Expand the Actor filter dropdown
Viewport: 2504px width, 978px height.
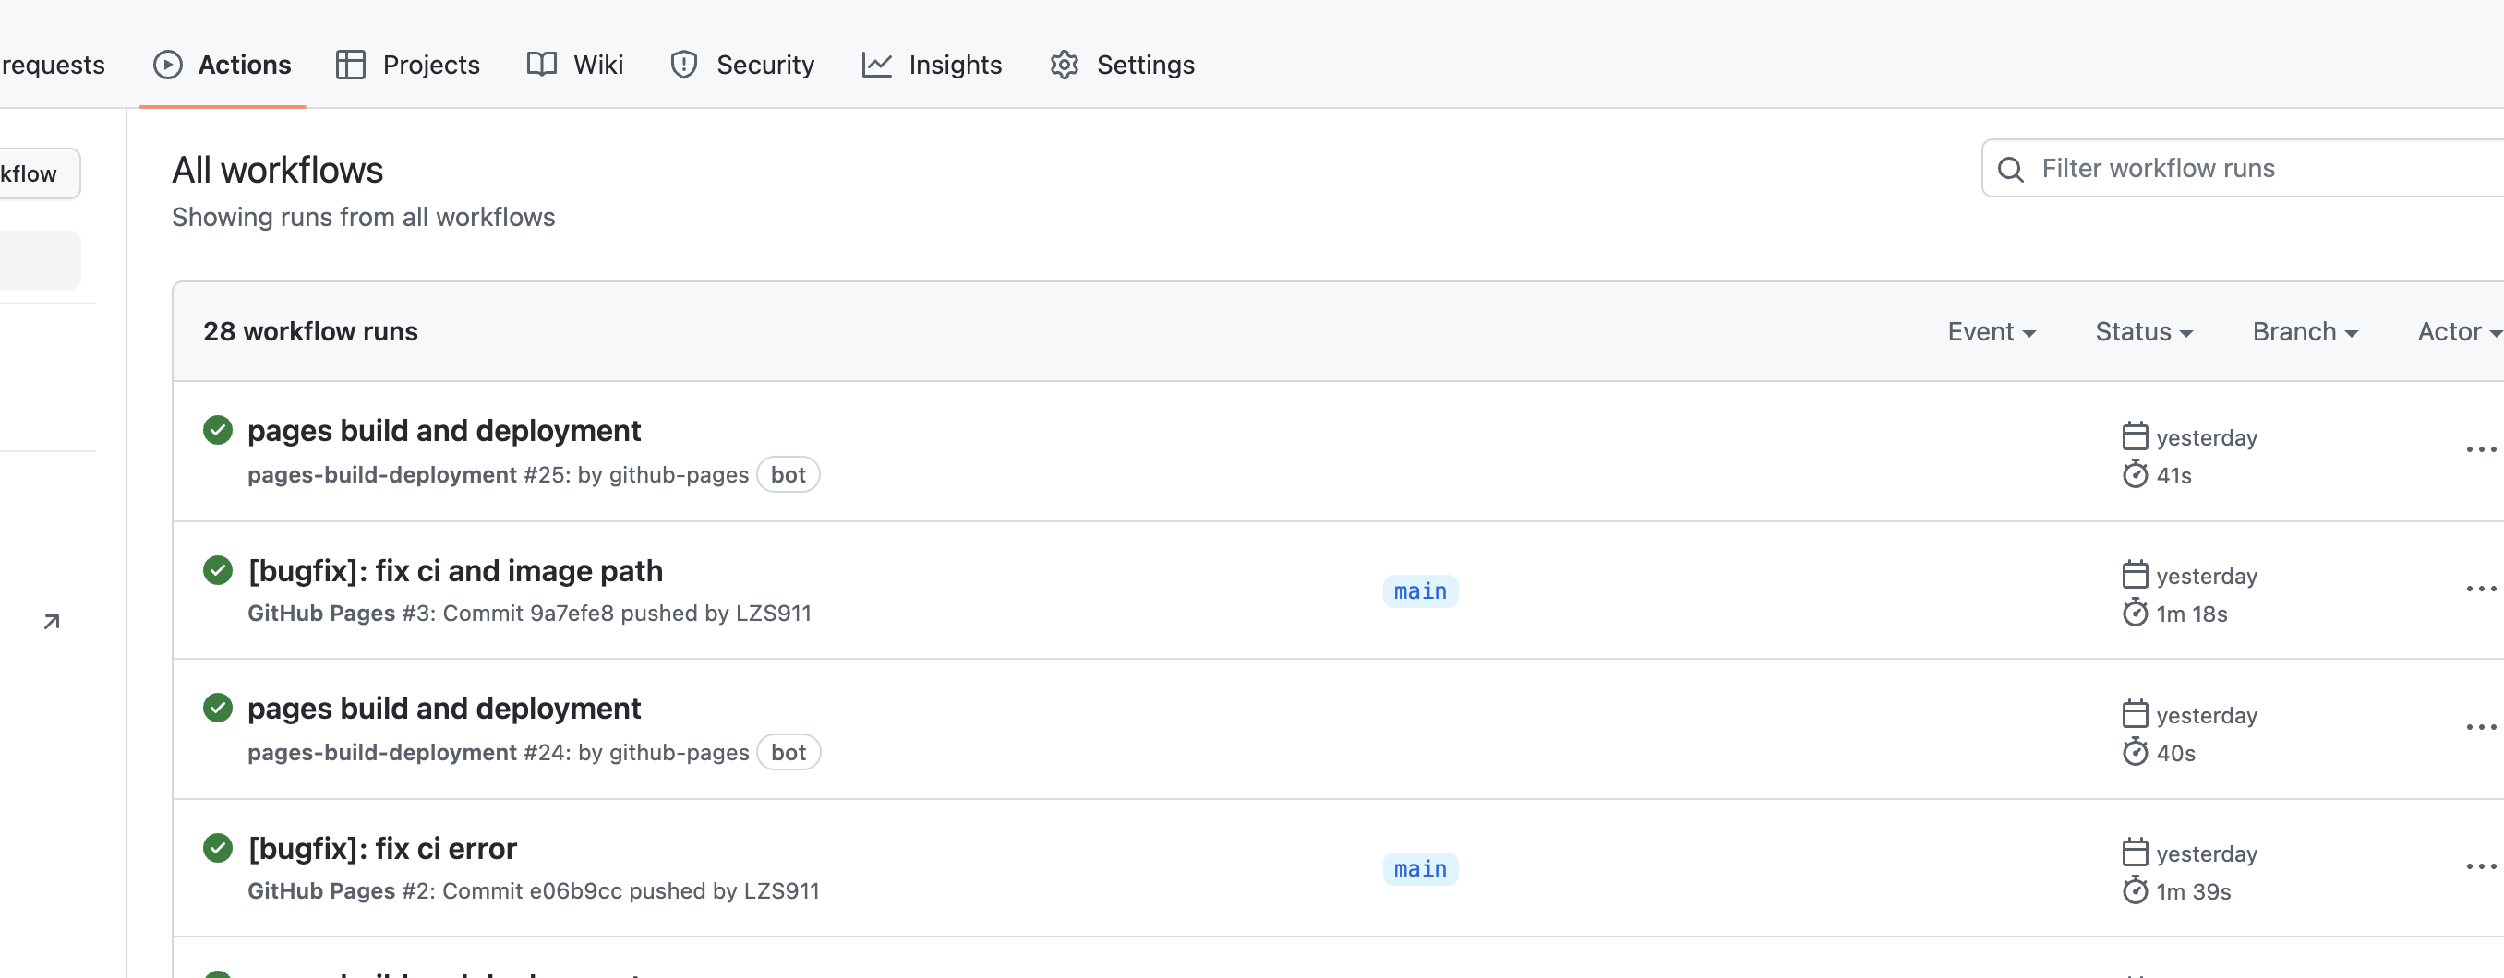pos(2460,331)
